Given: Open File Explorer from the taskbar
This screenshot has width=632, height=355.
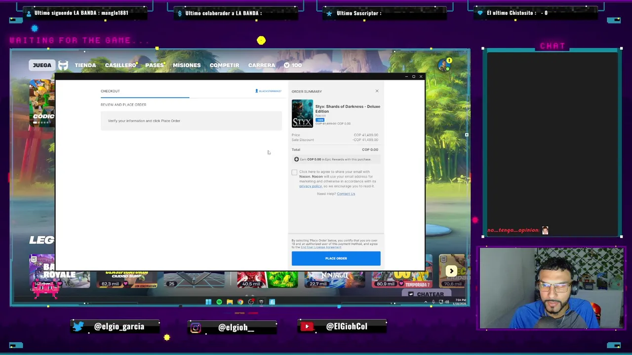Looking at the screenshot, I should pos(230,302).
